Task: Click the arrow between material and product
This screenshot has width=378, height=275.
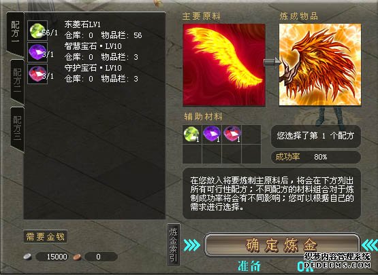Action: 272,63
